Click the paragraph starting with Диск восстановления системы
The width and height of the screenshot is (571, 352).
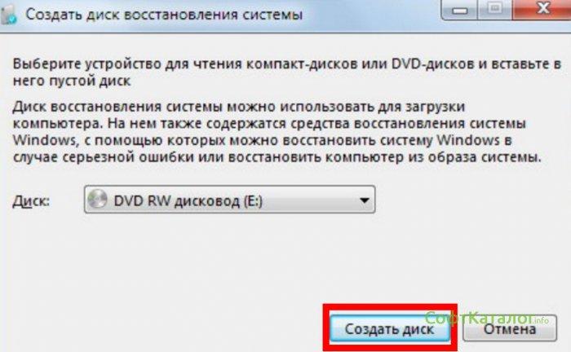[277, 132]
